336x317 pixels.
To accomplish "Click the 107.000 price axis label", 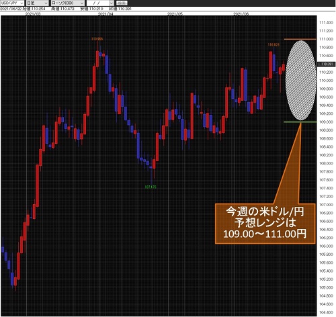I will (x=326, y=205).
